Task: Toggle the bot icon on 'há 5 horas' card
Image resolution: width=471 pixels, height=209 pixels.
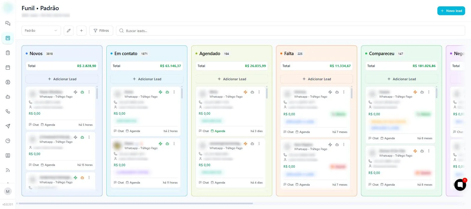Action: [82, 92]
